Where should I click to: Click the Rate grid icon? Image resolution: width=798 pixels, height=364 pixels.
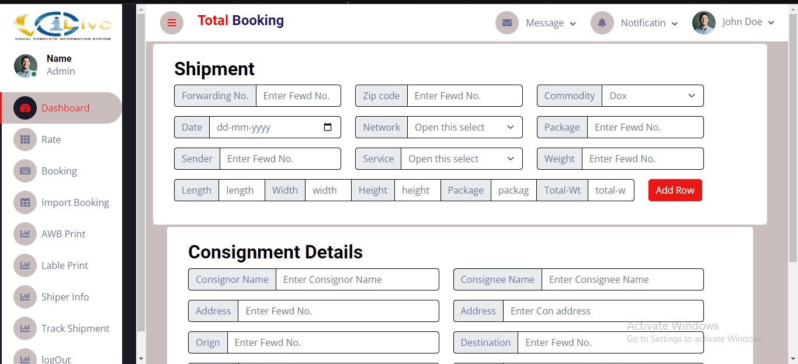pos(25,139)
